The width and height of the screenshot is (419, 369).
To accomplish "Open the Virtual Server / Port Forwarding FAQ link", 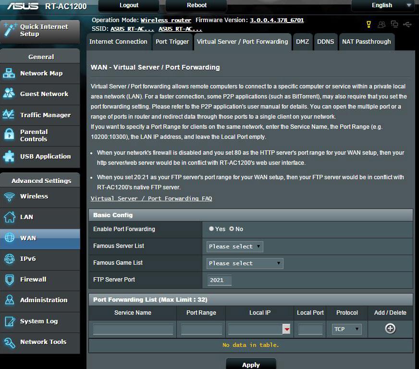I will coord(151,198).
